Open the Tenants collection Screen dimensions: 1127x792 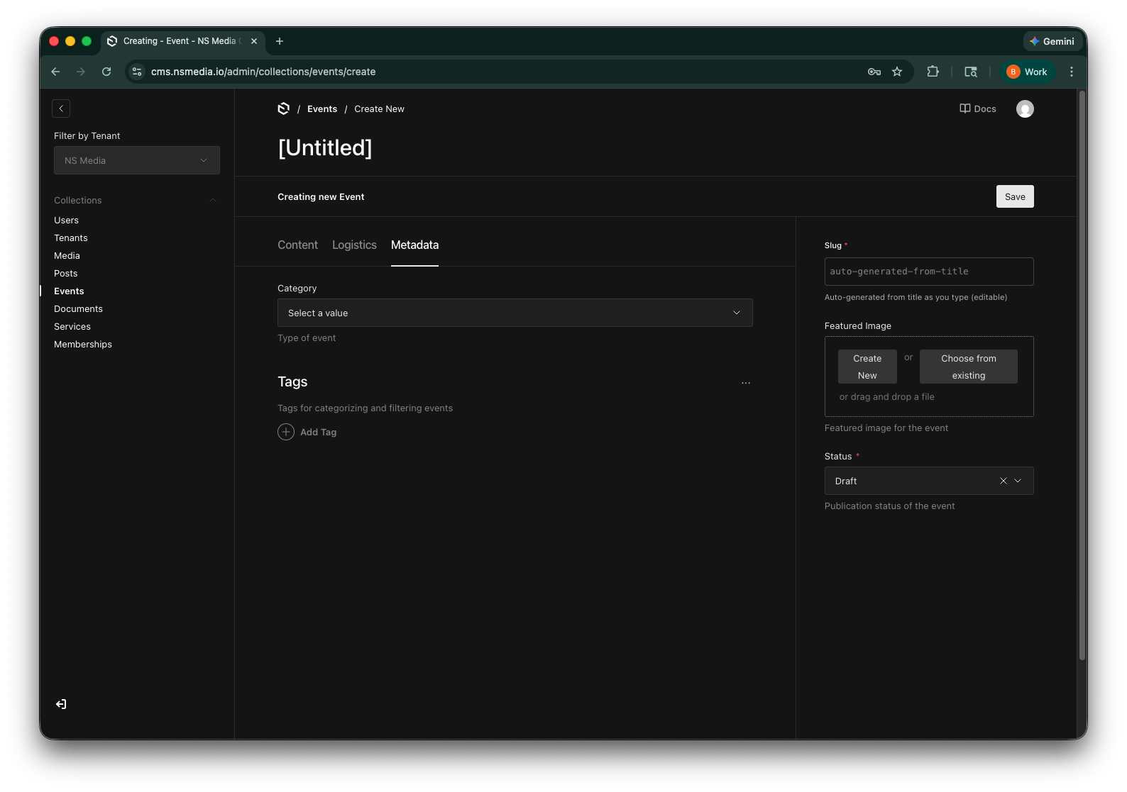click(x=71, y=238)
